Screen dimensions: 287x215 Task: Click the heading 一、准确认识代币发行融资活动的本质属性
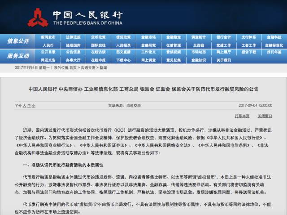[63, 165]
